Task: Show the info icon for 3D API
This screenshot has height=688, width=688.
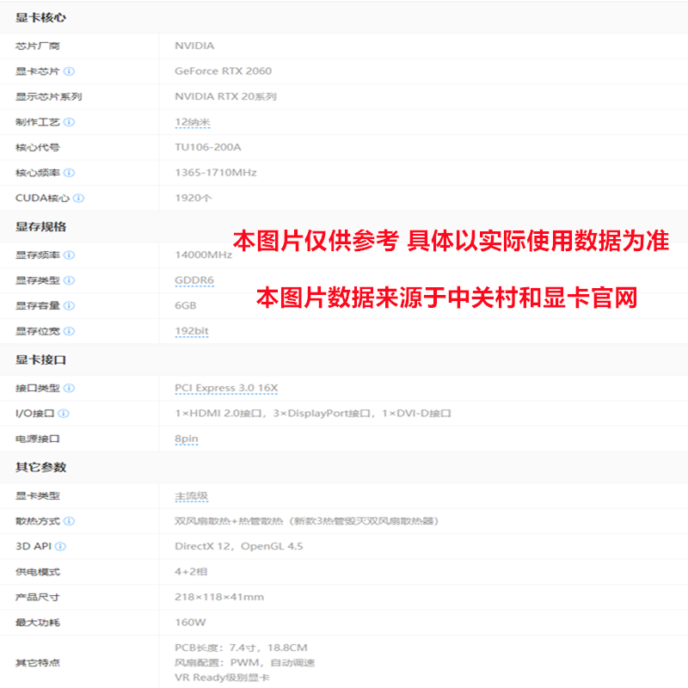Action: 61,546
